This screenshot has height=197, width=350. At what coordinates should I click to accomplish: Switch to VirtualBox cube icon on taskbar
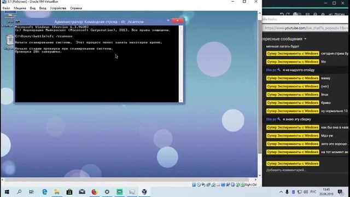tap(144, 192)
